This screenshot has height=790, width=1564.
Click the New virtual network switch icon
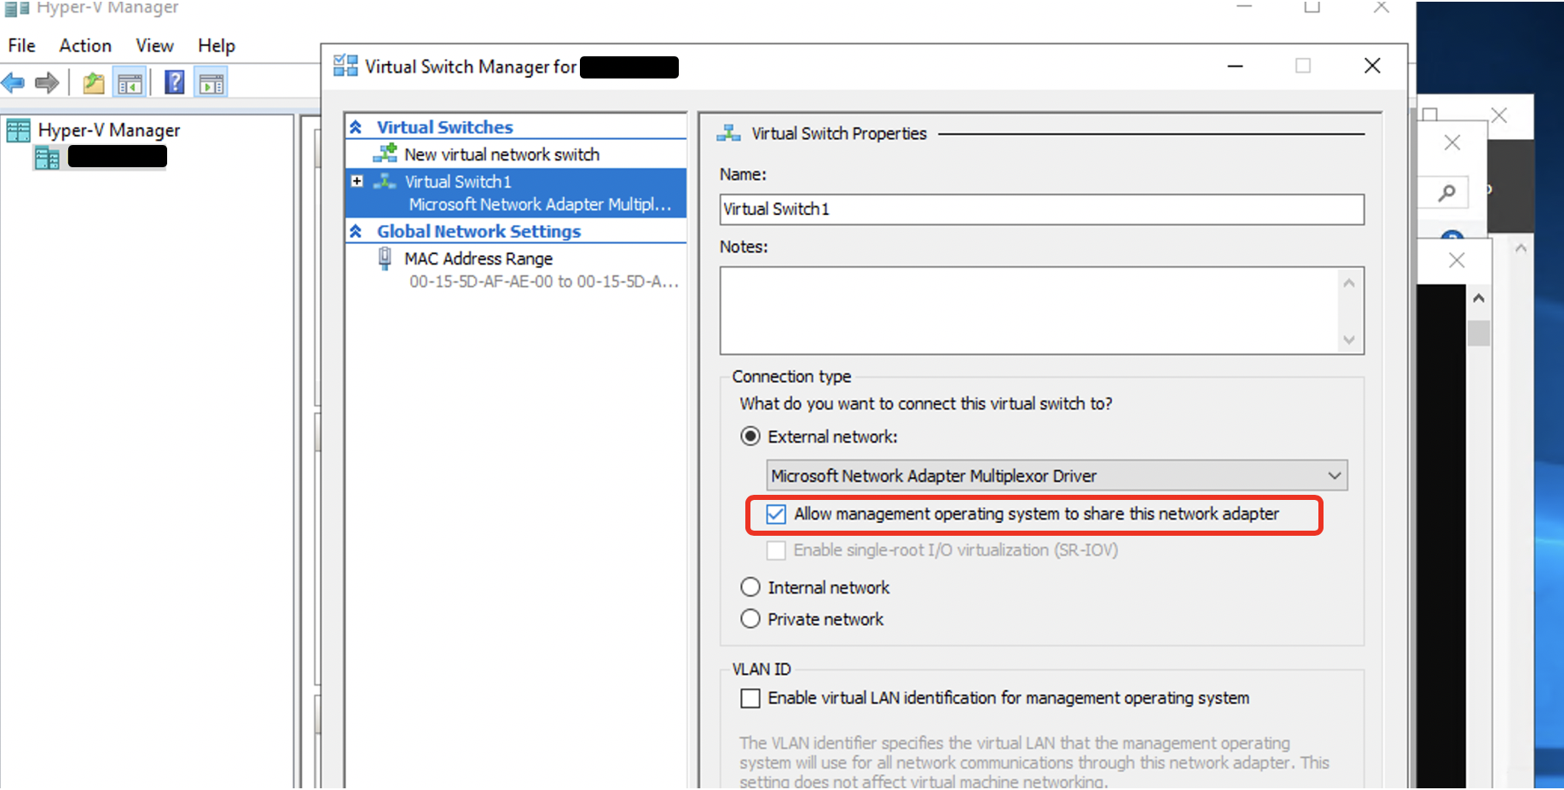pos(385,154)
